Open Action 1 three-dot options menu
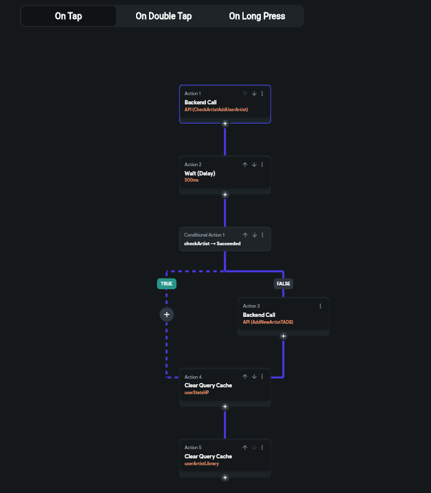 [262, 94]
